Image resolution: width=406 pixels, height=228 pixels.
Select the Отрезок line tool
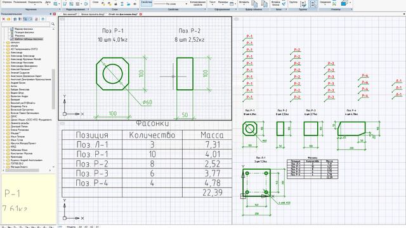pyautogui.click(x=7, y=2)
